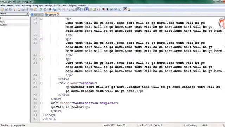225x127 pixels.
Task: Open the View menu
Action: pos(18,6)
